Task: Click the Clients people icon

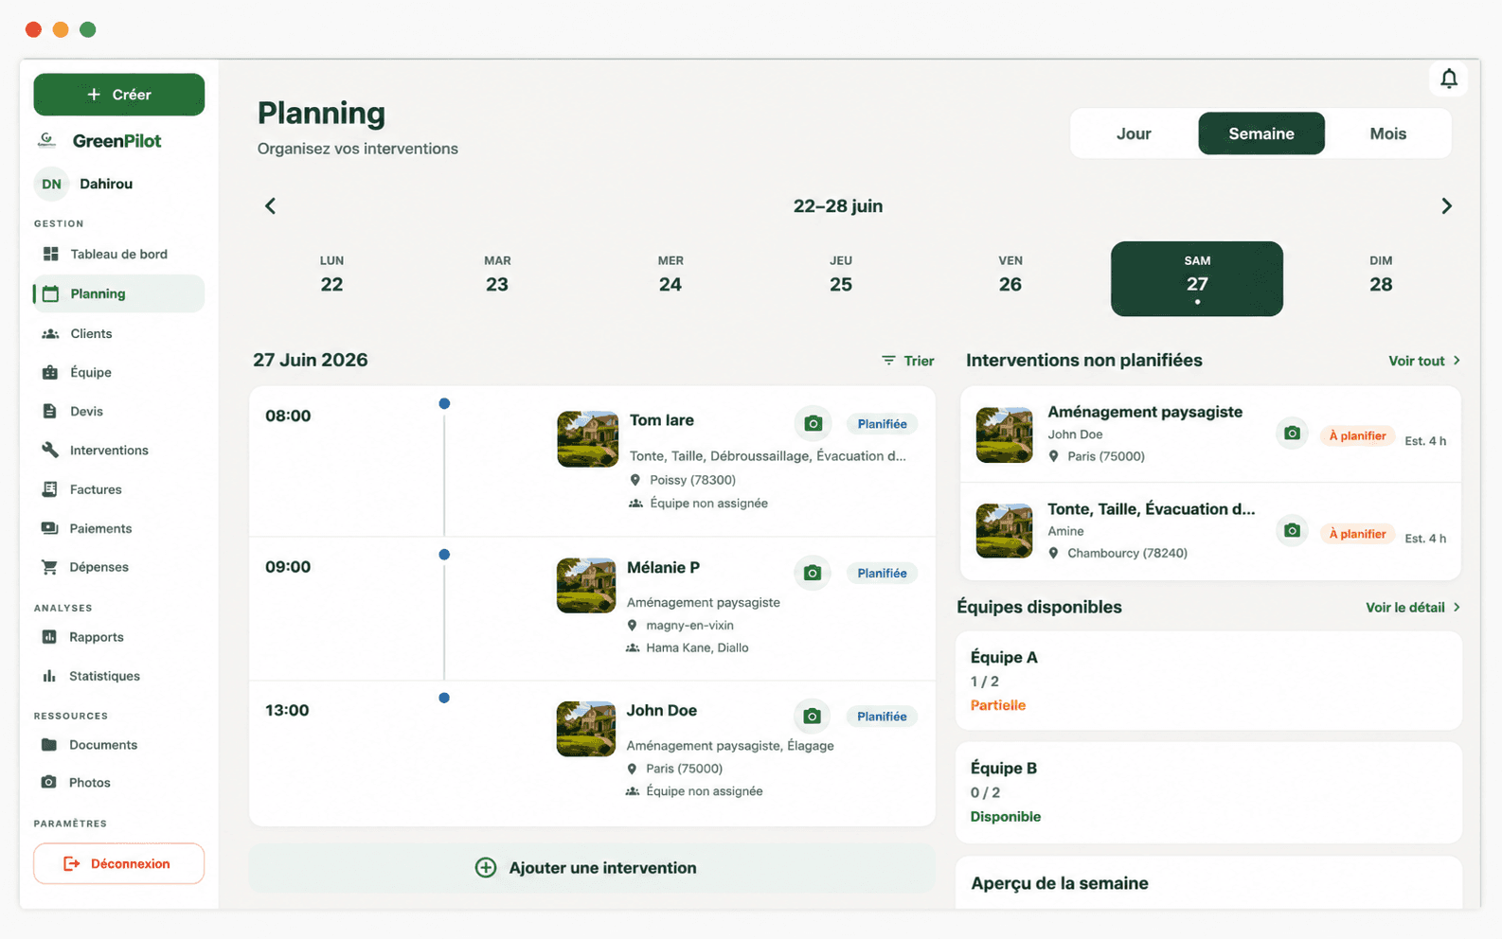Action: click(x=50, y=333)
